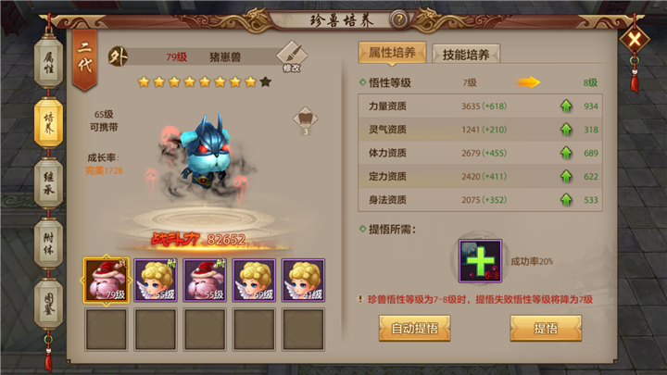Screen dimensions: 667x375
Task: Select the 41级 blonde angel pet
Action: (x=303, y=281)
